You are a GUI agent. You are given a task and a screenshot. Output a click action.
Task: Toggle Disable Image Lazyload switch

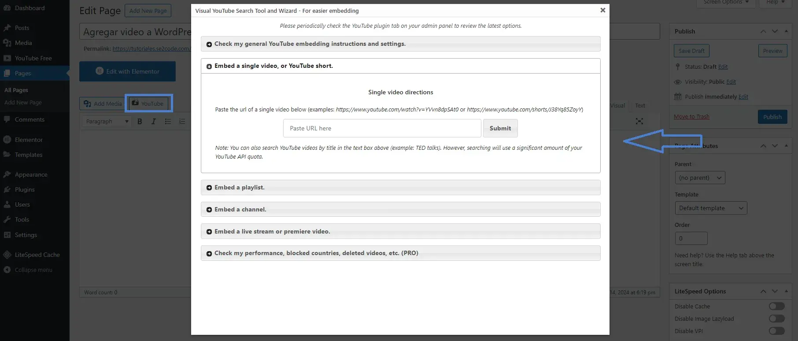[x=776, y=319]
